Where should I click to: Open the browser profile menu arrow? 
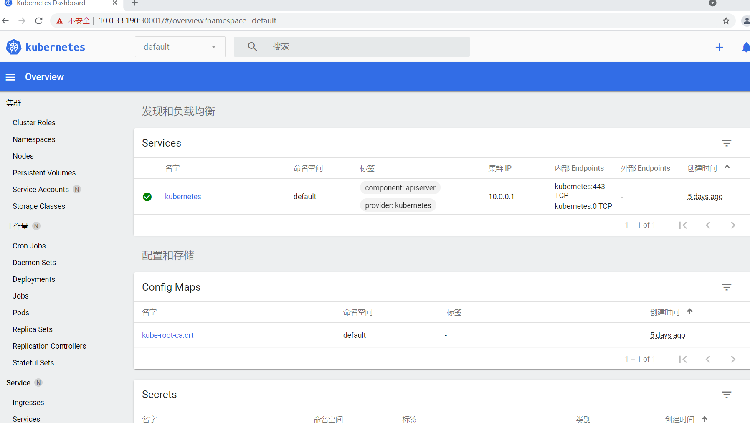point(712,3)
